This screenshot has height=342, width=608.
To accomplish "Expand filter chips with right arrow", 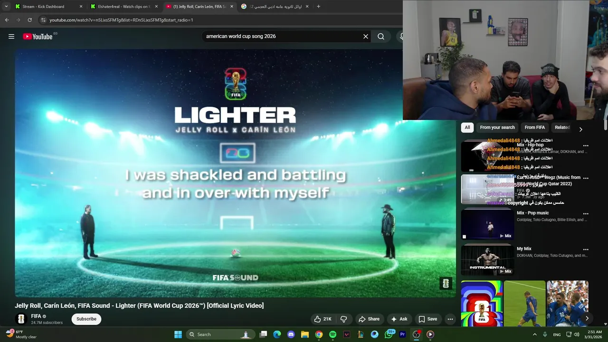I will [580, 129].
